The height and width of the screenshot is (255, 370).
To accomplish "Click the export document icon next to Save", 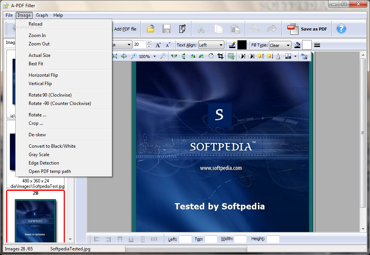I will coord(182,29).
